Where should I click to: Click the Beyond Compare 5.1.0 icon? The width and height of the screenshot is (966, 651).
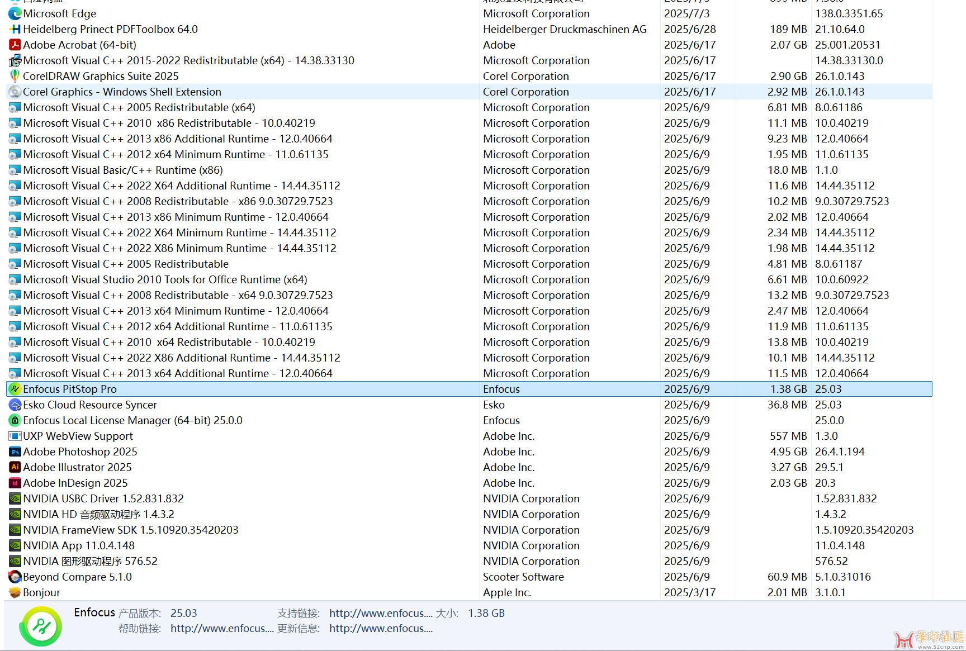15,577
